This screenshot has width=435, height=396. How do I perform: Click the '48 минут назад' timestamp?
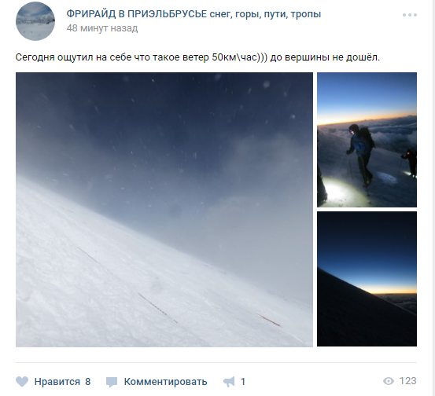[x=102, y=28]
